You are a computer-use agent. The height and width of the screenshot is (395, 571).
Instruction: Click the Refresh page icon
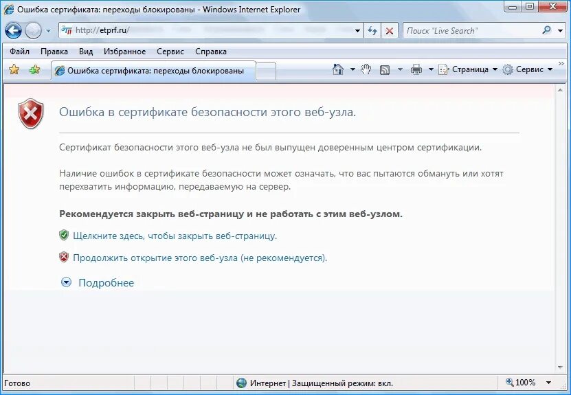point(372,31)
